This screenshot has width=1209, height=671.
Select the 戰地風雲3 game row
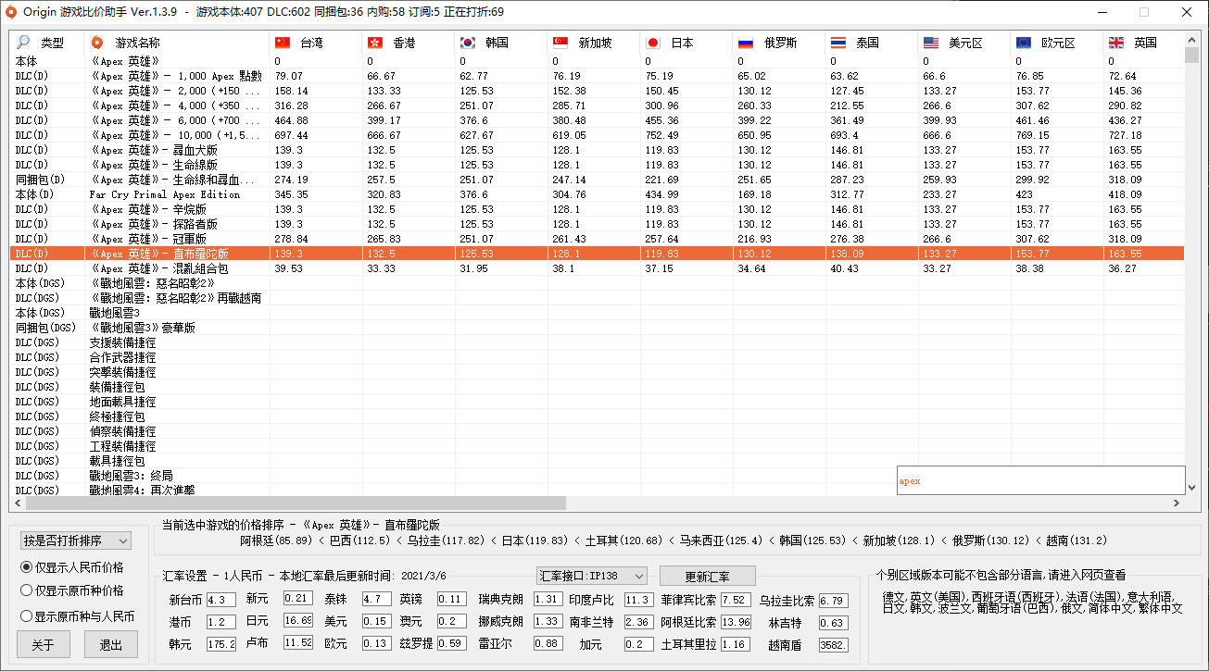point(598,313)
